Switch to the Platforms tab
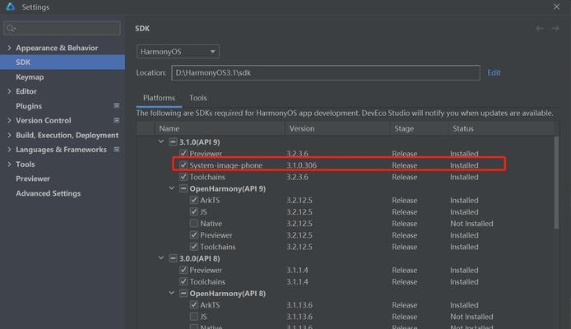Image resolution: width=571 pixels, height=329 pixels. tap(159, 98)
